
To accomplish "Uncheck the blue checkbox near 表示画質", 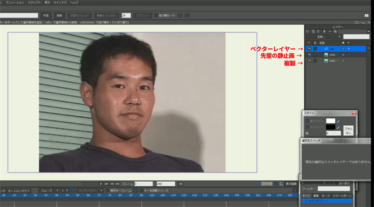I will point(276,184).
